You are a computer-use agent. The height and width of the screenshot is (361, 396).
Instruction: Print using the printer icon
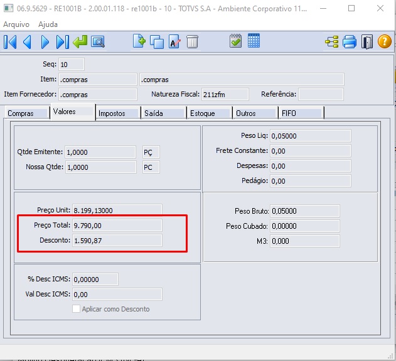tap(350, 42)
